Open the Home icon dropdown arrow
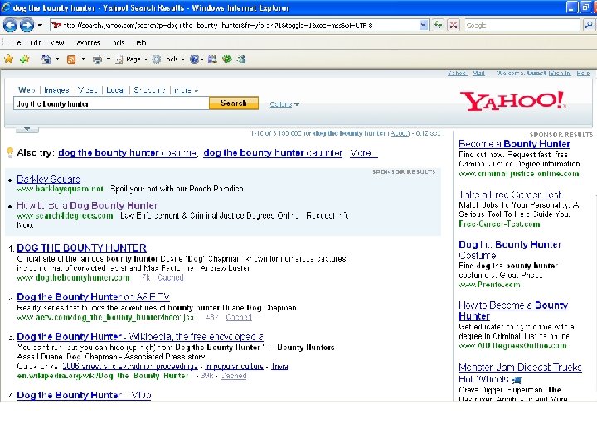Viewport: 597px width, 447px height. pos(57,59)
